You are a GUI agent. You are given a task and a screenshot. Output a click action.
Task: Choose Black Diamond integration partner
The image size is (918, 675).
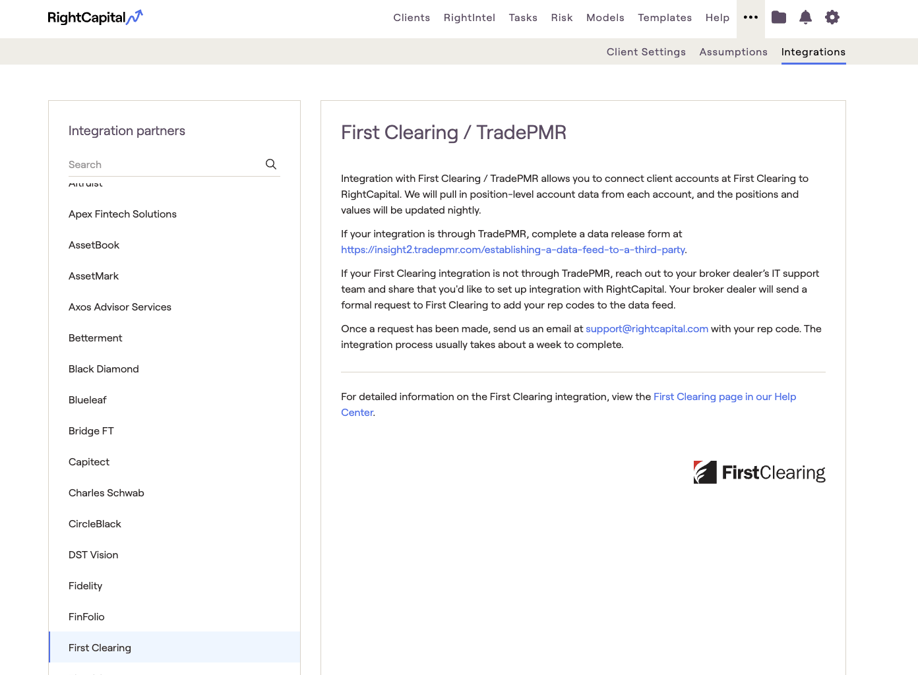104,369
